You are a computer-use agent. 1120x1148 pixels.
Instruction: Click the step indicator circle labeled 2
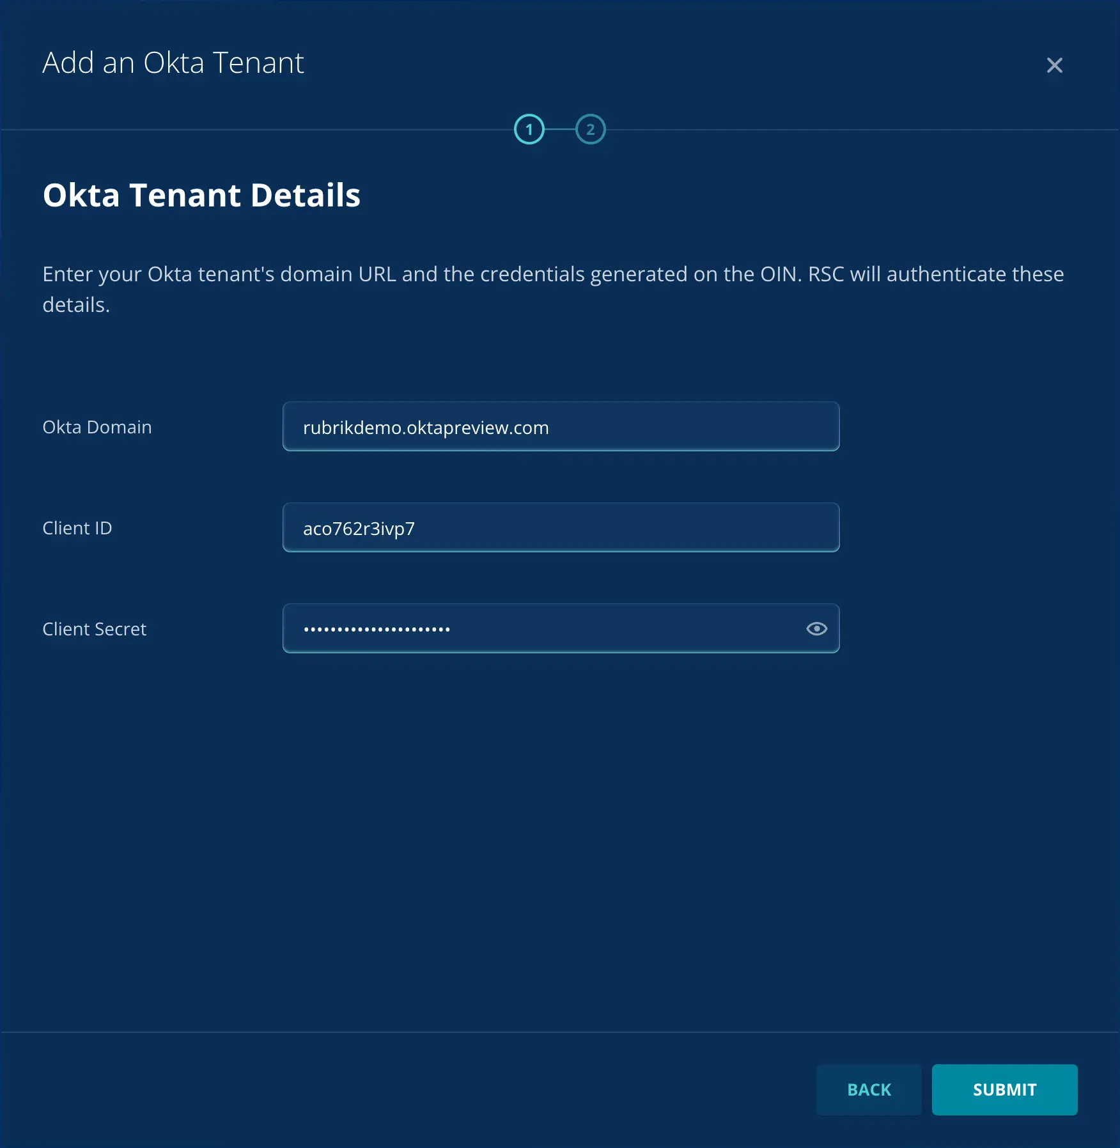[591, 128]
